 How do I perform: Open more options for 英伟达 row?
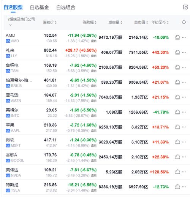click(184, 172)
